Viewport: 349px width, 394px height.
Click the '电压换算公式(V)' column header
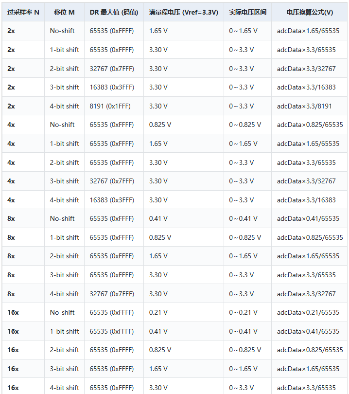coord(310,12)
